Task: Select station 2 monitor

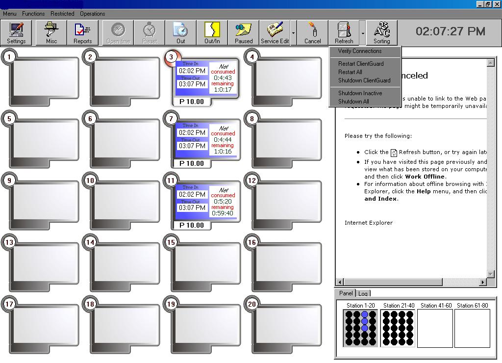Action: [x=122, y=77]
